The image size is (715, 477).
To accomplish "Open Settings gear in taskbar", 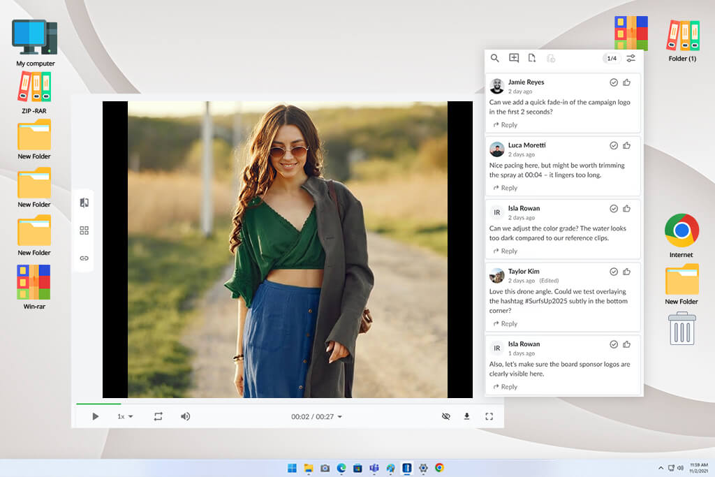I will (423, 468).
